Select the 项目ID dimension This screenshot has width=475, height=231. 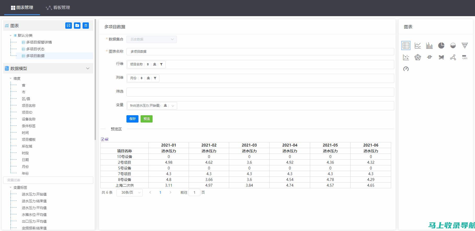point(27,112)
